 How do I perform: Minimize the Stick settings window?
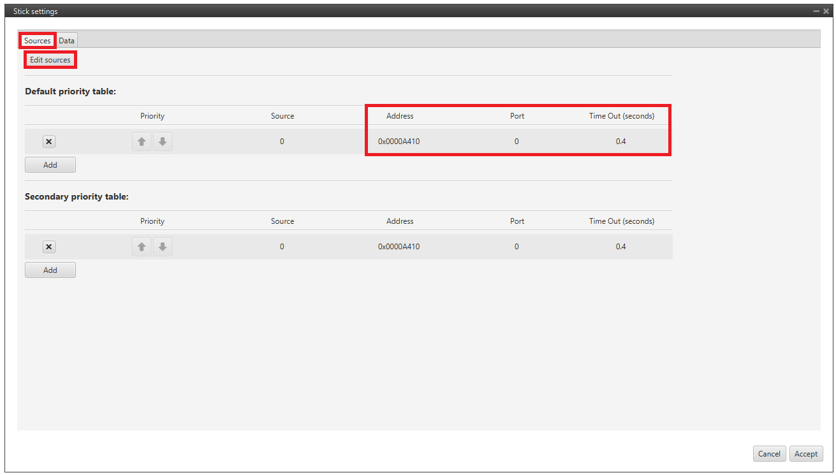coord(816,11)
